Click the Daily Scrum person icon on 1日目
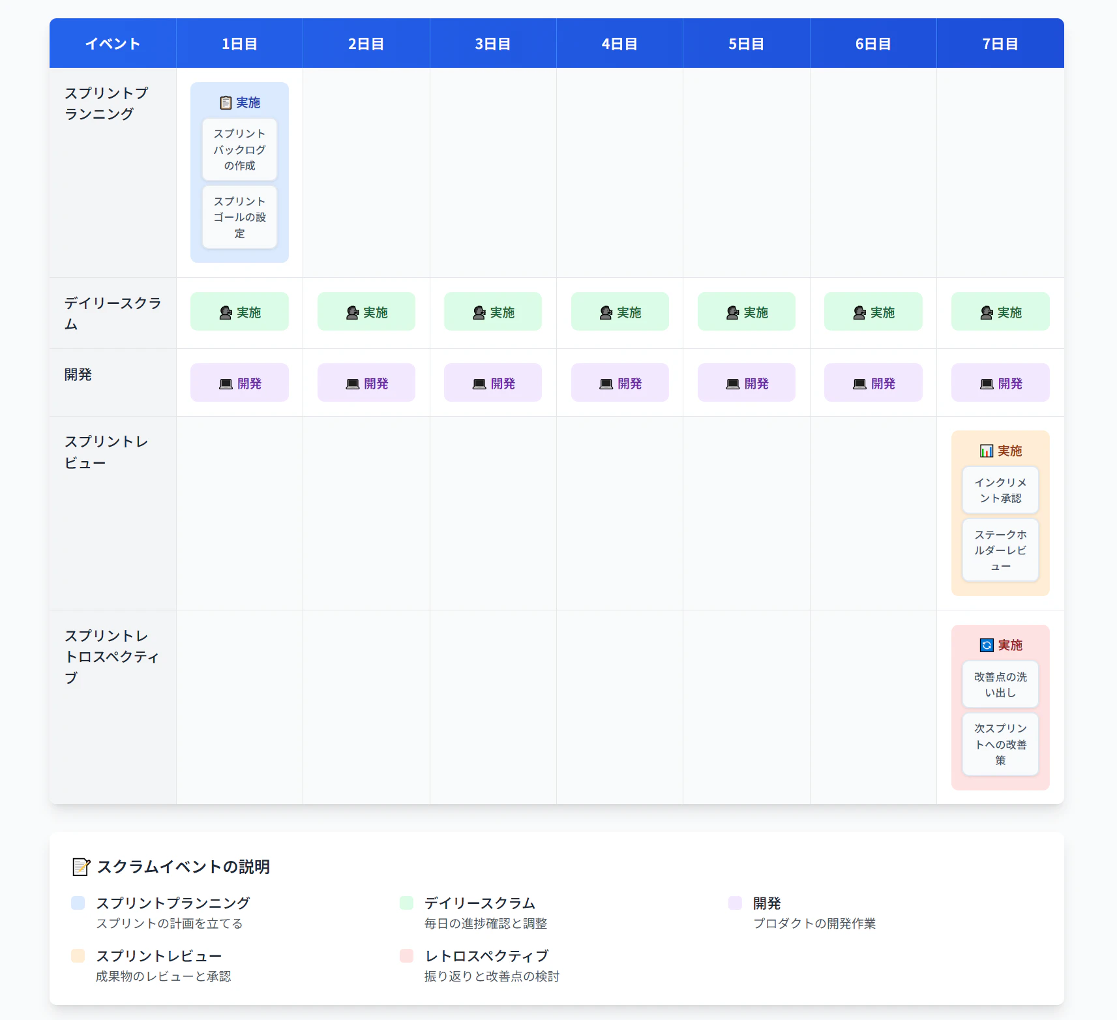Screen dimensions: 1117x1020 coord(226,312)
